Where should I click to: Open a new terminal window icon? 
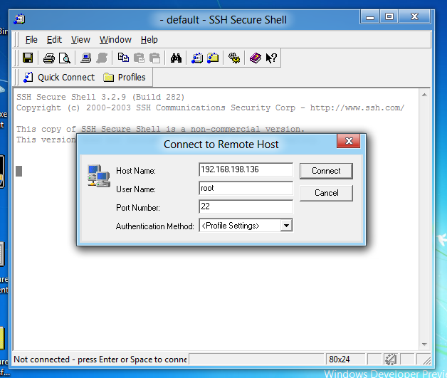point(197,58)
